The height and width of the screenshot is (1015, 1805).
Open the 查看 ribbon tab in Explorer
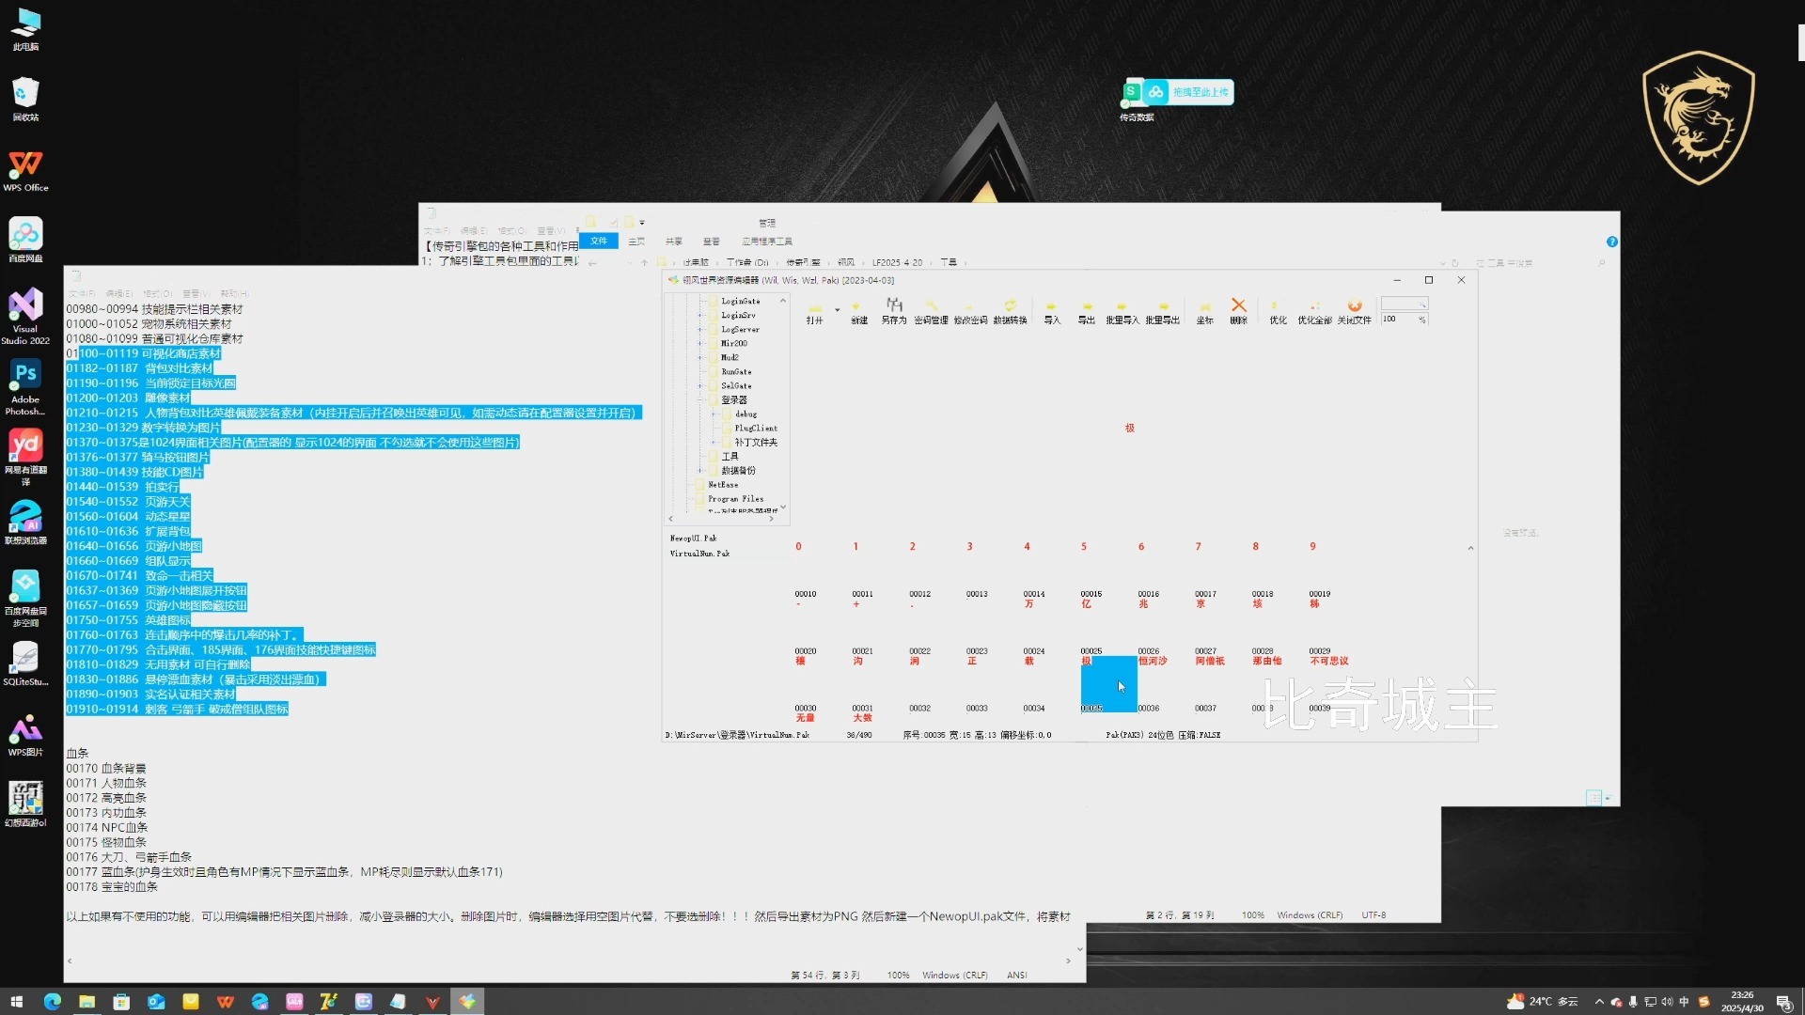[711, 242]
